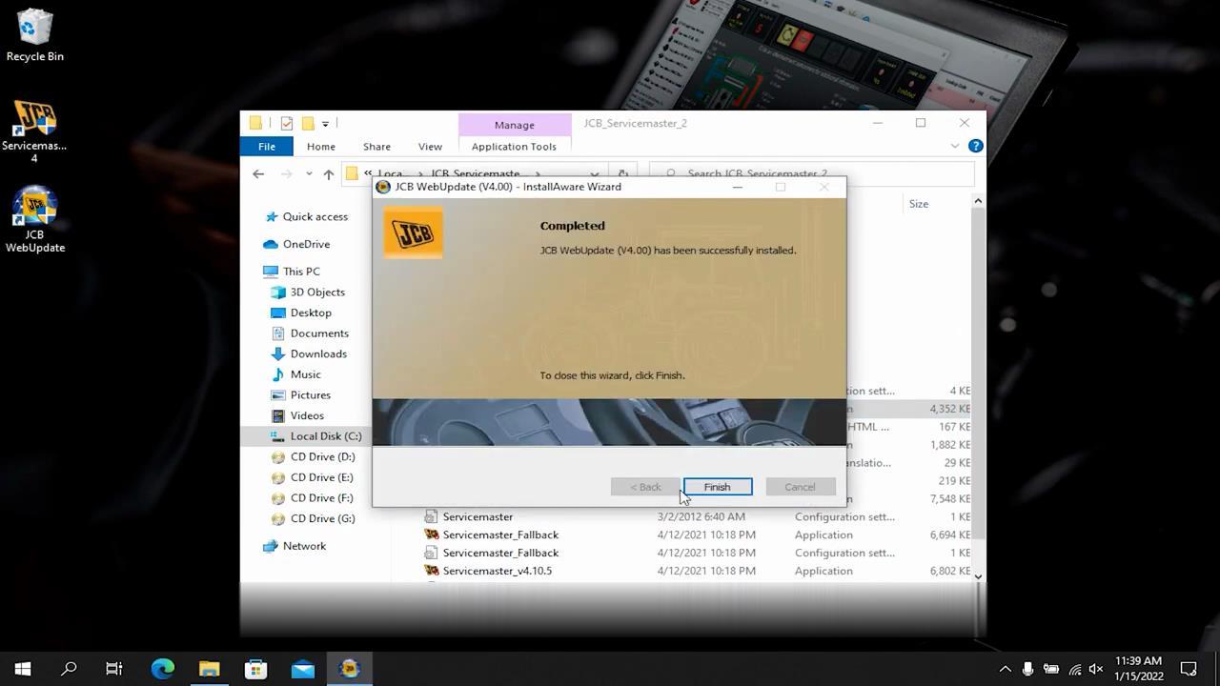Click the file list scrollbar up arrow
Image resolution: width=1220 pixels, height=686 pixels.
click(x=978, y=201)
